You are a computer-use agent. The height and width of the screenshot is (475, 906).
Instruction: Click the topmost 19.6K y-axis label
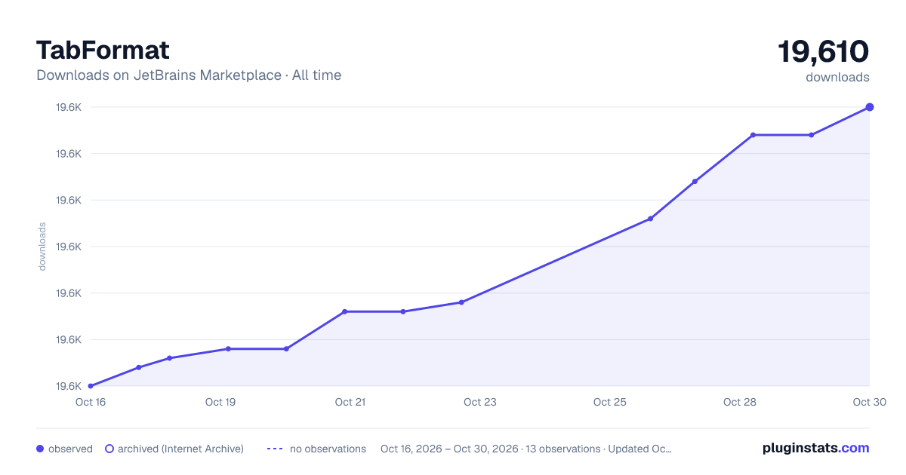(x=69, y=107)
